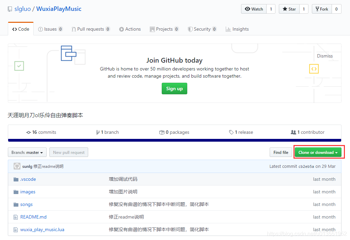Screen dimensions: 350x240
Task: Open the 增加图片说明 commit message
Action: tap(123, 192)
